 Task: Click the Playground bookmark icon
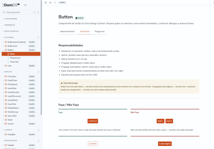pyautogui.click(x=8, y=58)
